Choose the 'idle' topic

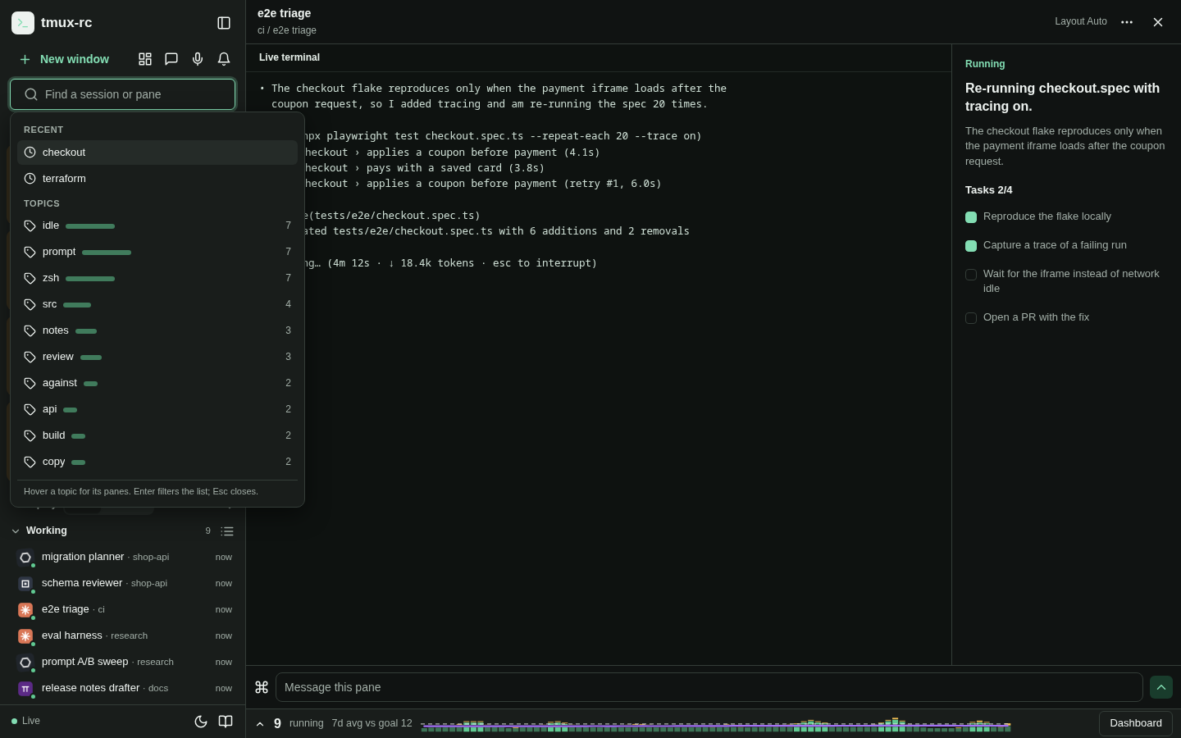(x=157, y=225)
